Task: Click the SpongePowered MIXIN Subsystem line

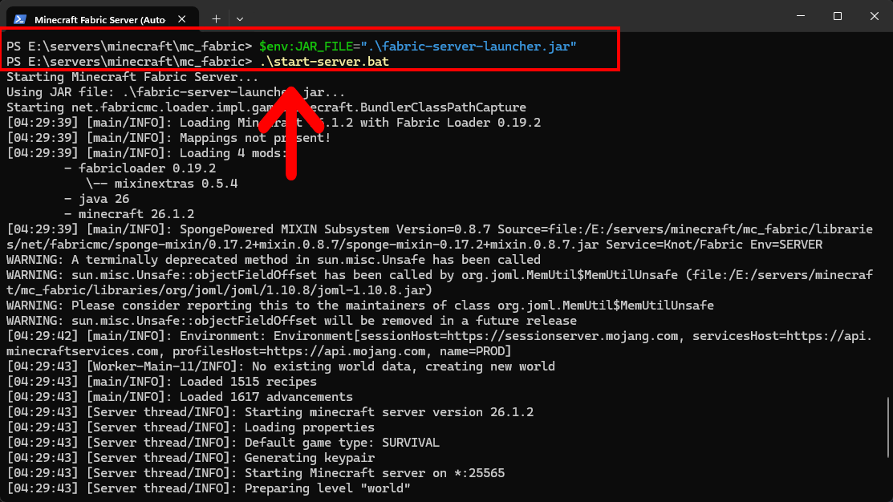Action: coord(439,237)
